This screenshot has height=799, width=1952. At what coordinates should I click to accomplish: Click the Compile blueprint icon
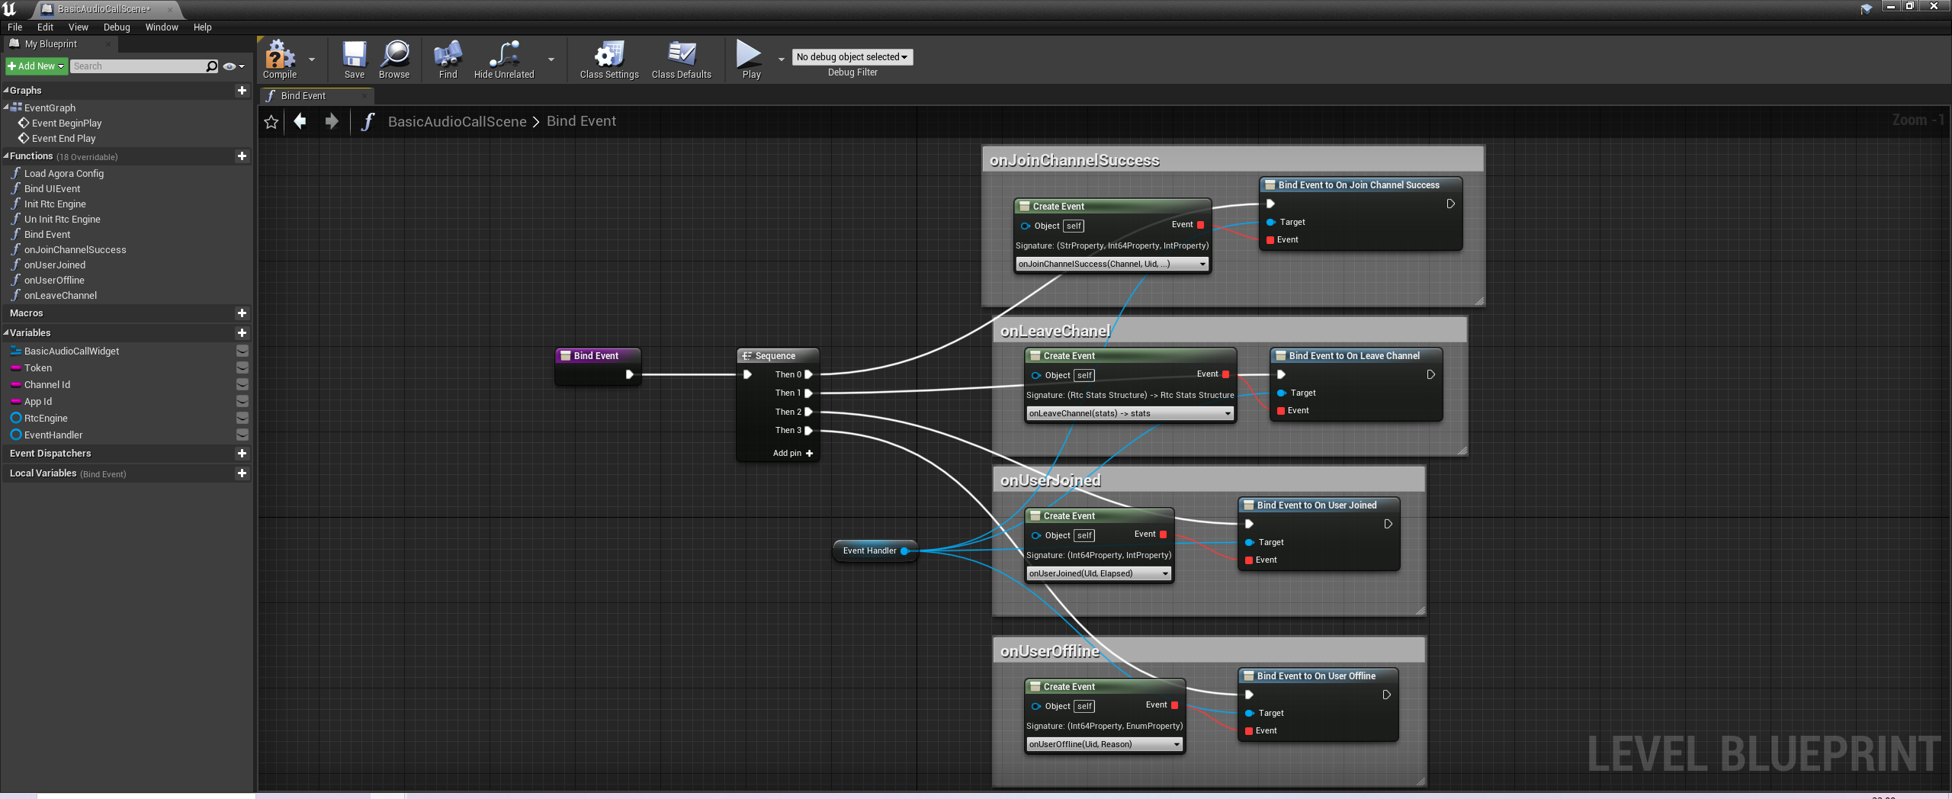pyautogui.click(x=279, y=56)
